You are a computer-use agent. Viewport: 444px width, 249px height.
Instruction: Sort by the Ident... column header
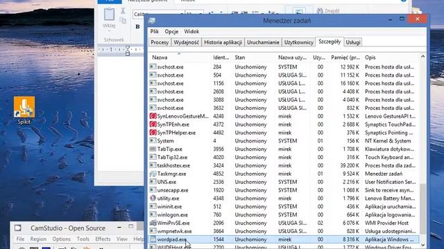click(221, 57)
